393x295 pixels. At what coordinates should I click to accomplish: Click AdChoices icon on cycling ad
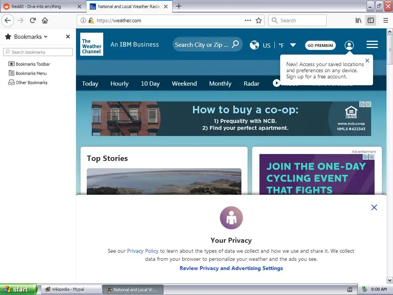(366, 157)
